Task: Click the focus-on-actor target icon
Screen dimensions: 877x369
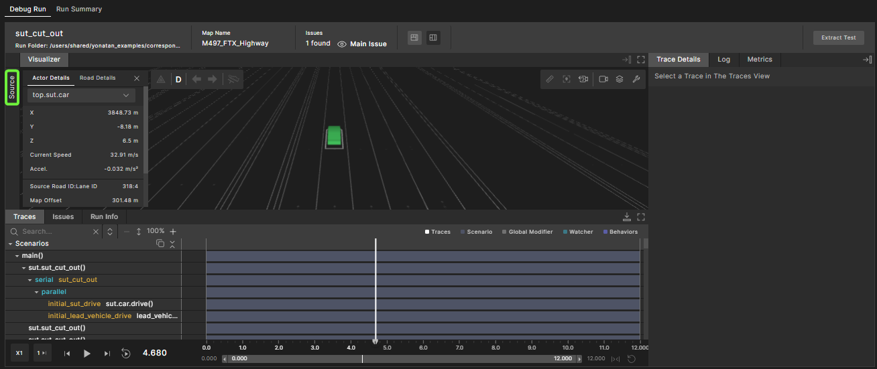Action: (x=567, y=79)
